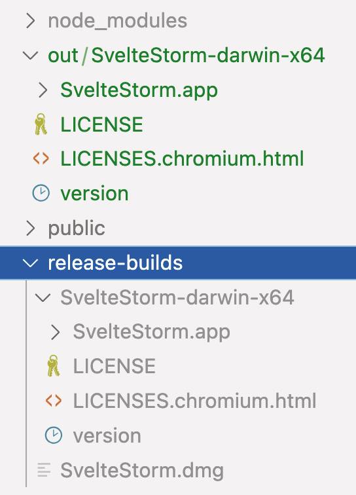
Task: Click the clock icon beside gray version
Action: point(54,435)
